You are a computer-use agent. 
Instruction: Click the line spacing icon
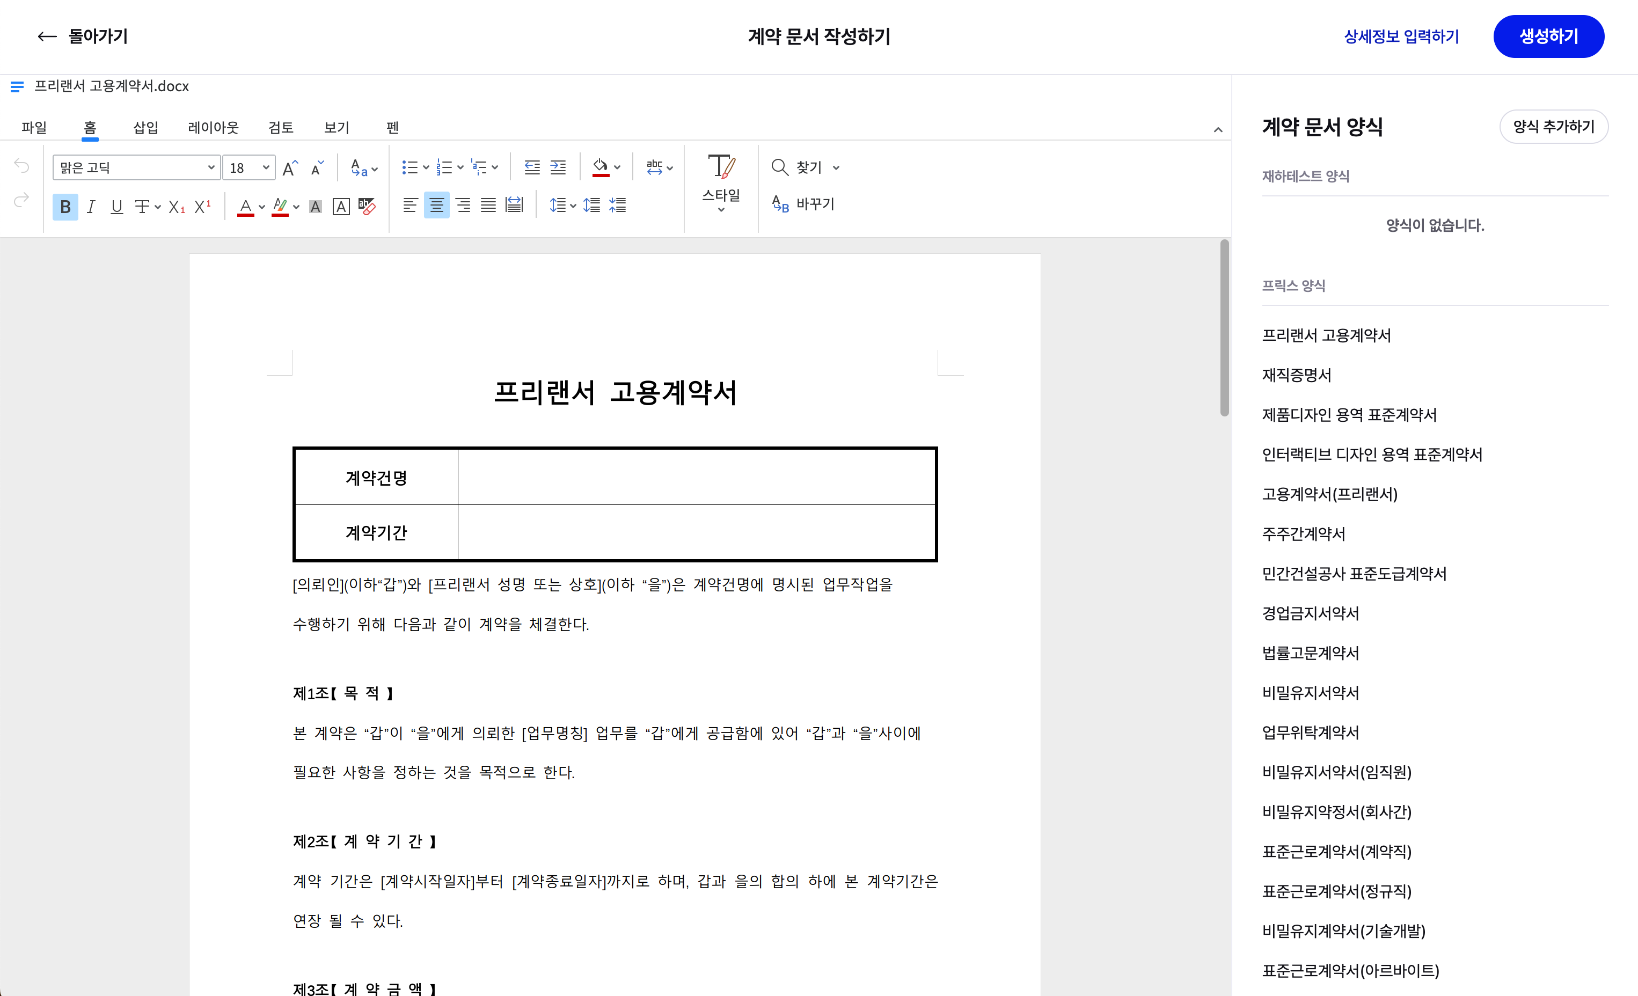557,205
